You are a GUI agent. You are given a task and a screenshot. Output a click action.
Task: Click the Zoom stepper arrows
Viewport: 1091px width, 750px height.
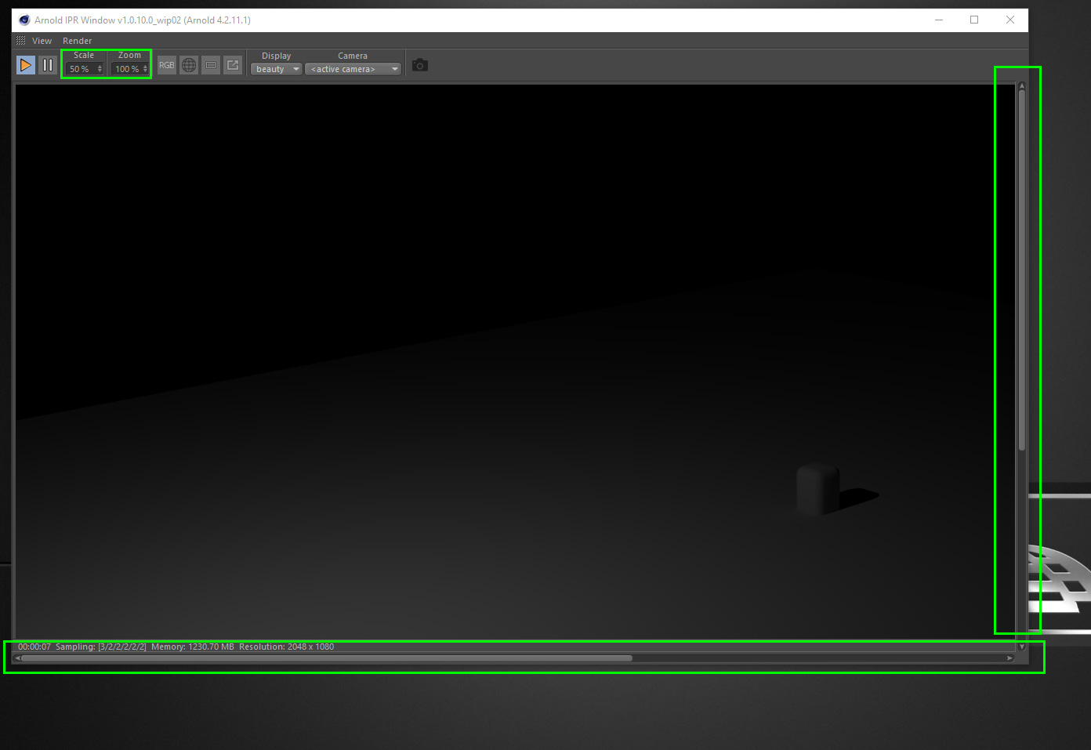145,69
